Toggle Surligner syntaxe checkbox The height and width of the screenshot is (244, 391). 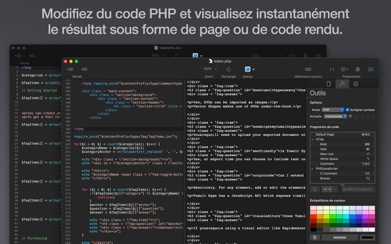(348, 110)
